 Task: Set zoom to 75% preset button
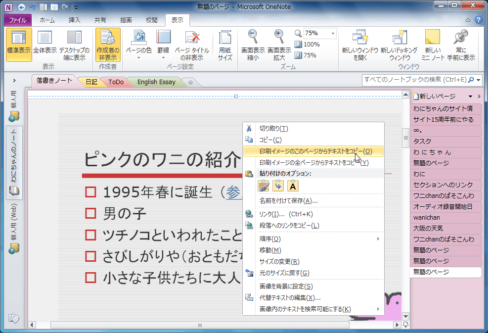306,55
